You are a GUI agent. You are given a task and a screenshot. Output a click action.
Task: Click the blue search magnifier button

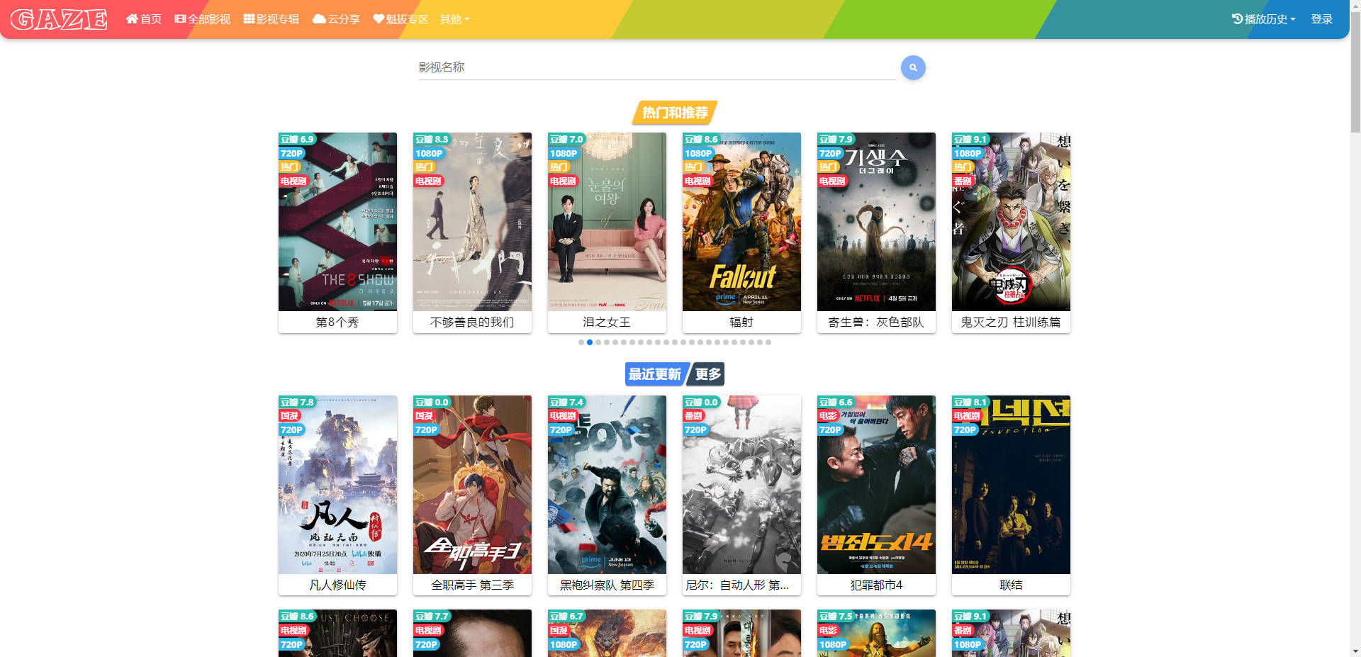[912, 68]
